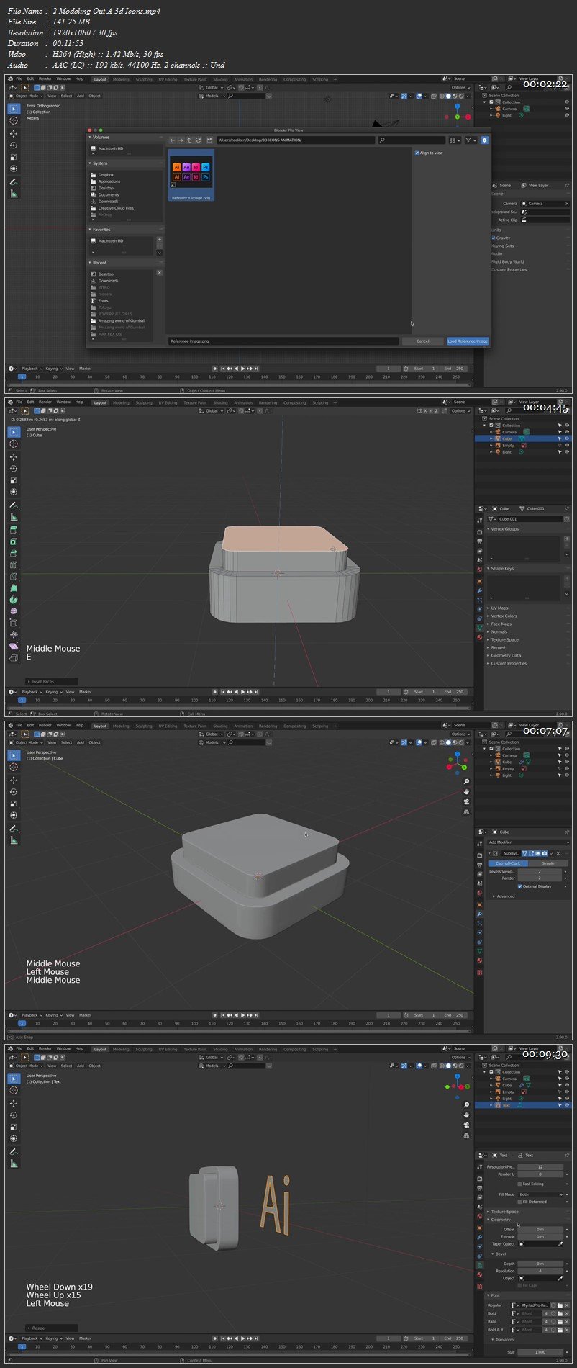Toggle X mirror in the 00:04:45 viewport header
The image size is (577, 1368).
pos(424,411)
